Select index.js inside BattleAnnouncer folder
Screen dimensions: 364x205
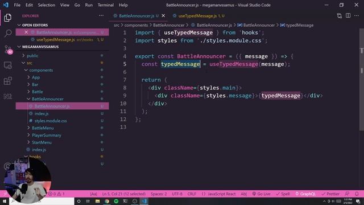(42, 113)
